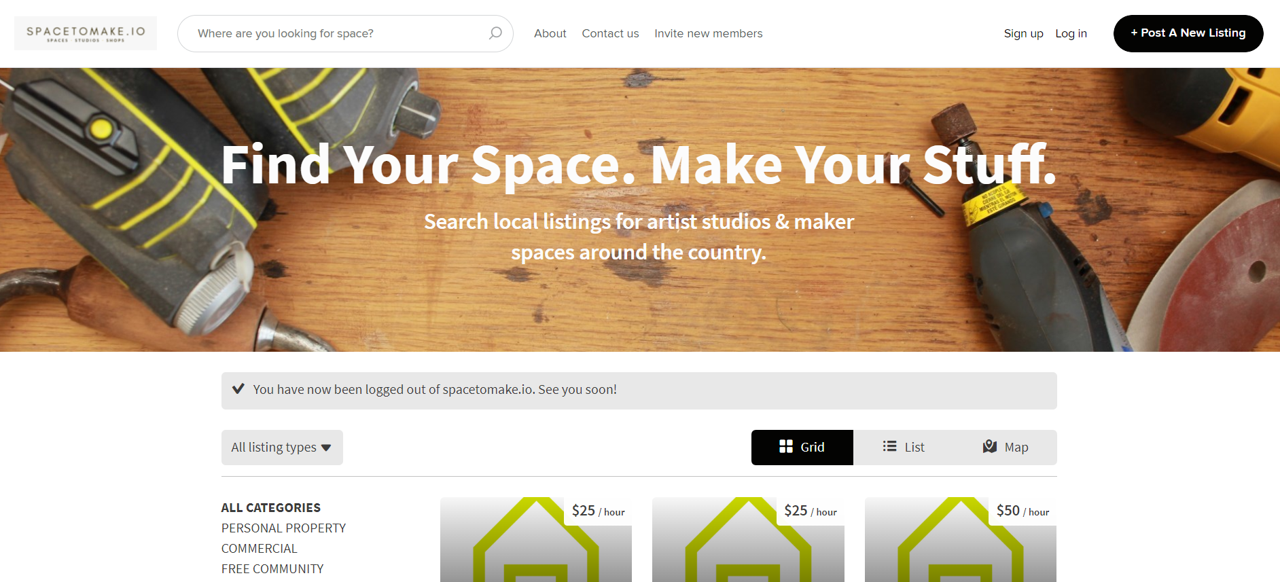Open the first $25 / hour listing thumbnail
1280x582 pixels.
pyautogui.click(x=536, y=539)
